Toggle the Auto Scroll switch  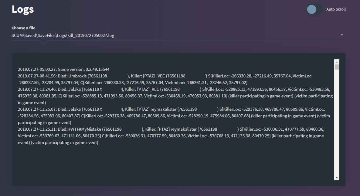(314, 9)
